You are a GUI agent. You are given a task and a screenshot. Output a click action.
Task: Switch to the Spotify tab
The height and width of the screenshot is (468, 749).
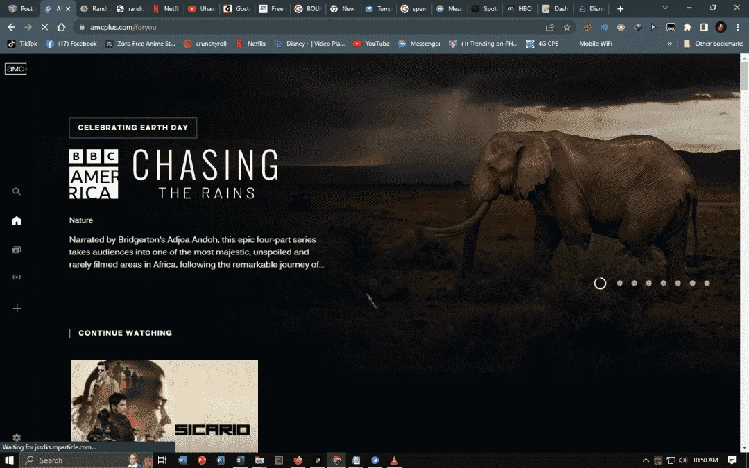coord(484,8)
